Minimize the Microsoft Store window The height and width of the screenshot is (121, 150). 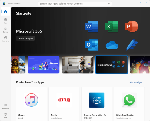[x=133, y=2]
